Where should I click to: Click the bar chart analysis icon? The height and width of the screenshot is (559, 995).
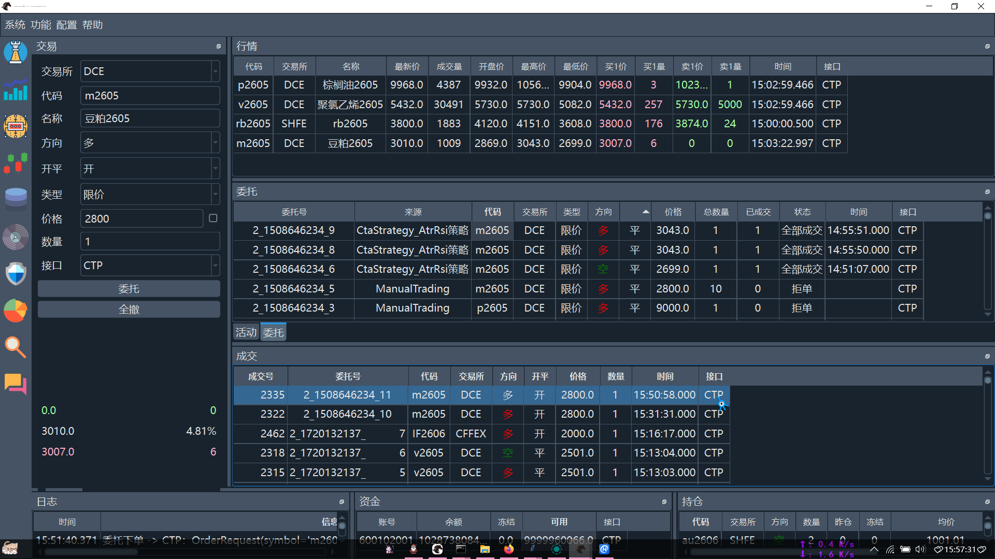pos(16,90)
